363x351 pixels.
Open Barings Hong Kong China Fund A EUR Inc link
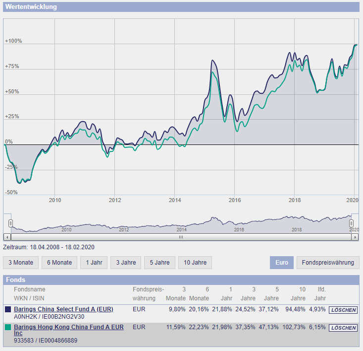(69, 330)
